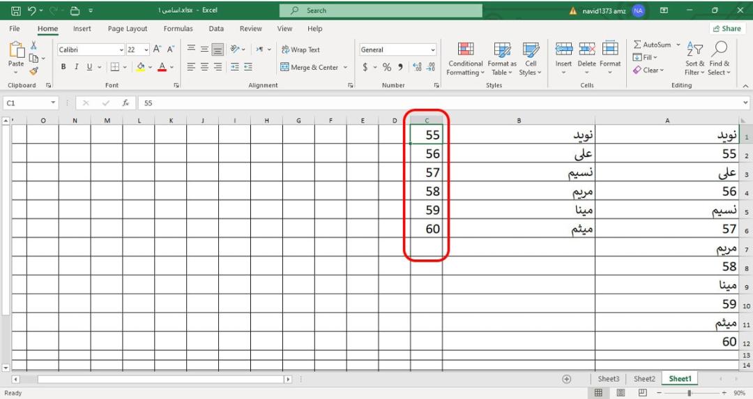Click the add new sheet plus button

click(567, 379)
